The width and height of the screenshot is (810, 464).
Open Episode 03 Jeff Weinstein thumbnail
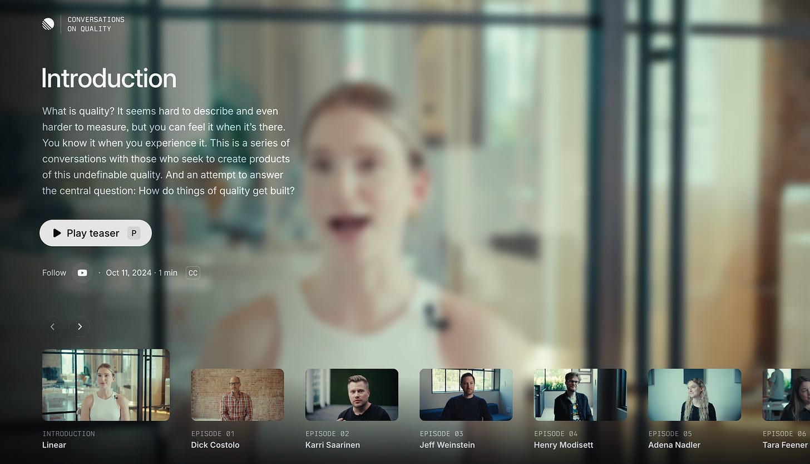point(466,395)
